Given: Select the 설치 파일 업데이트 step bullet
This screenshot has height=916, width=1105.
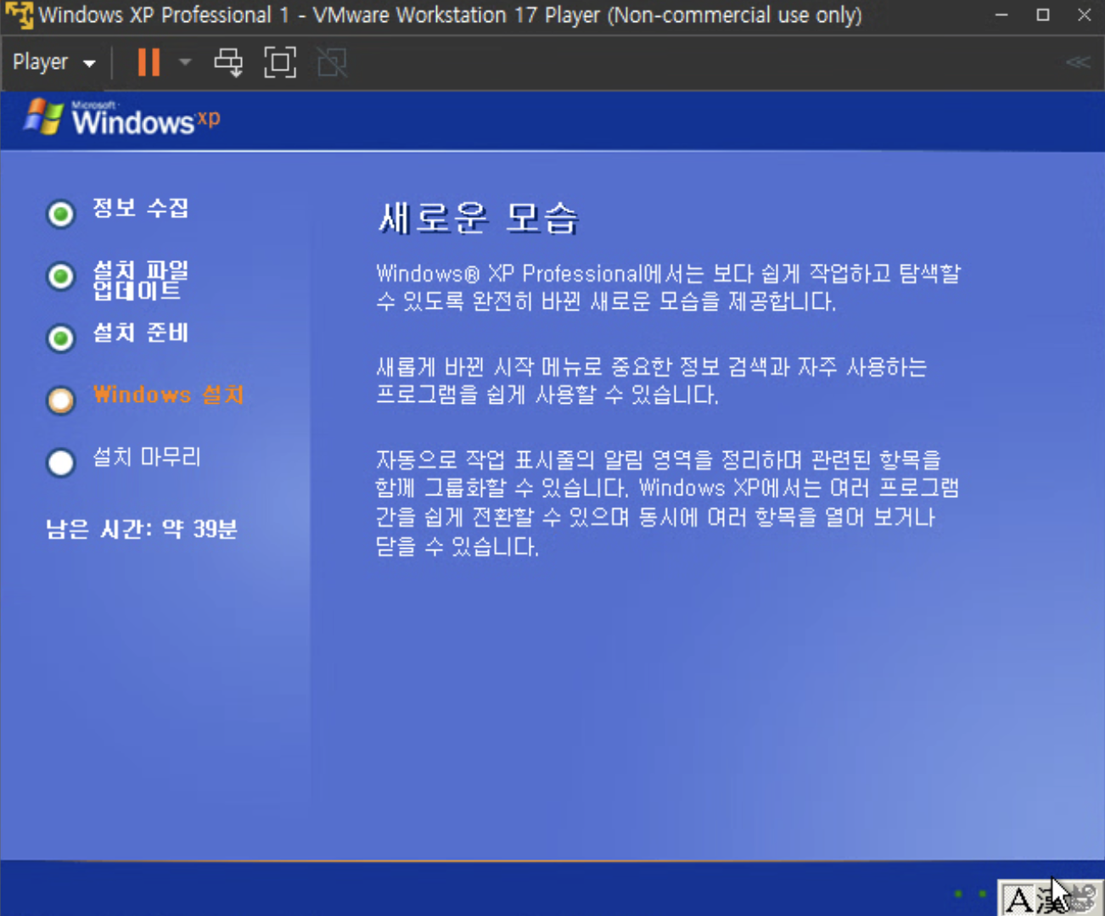Looking at the screenshot, I should (x=60, y=276).
